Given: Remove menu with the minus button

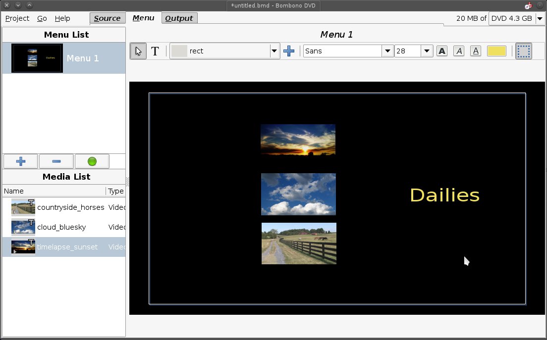Looking at the screenshot, I should 56,161.
